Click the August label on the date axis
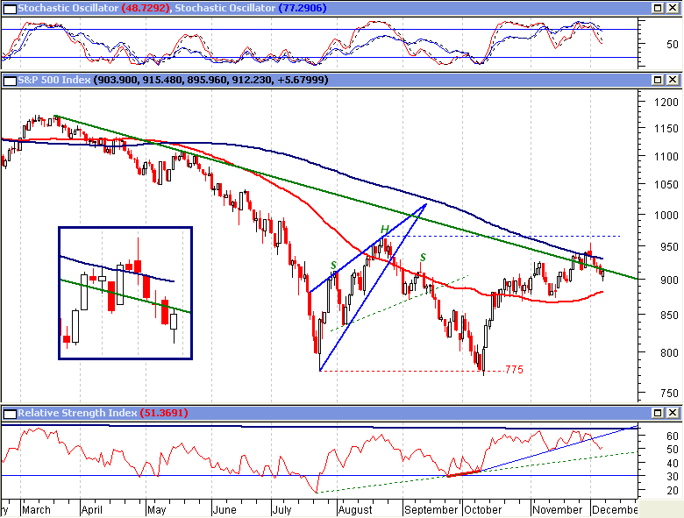 pos(355,510)
